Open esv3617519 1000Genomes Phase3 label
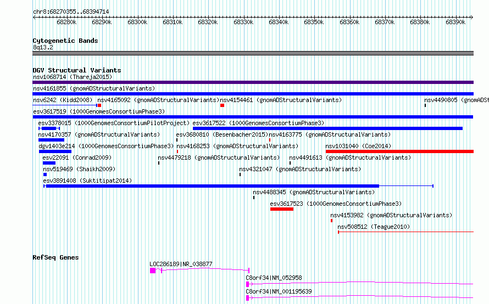This screenshot has width=489, height=304. tap(99, 111)
